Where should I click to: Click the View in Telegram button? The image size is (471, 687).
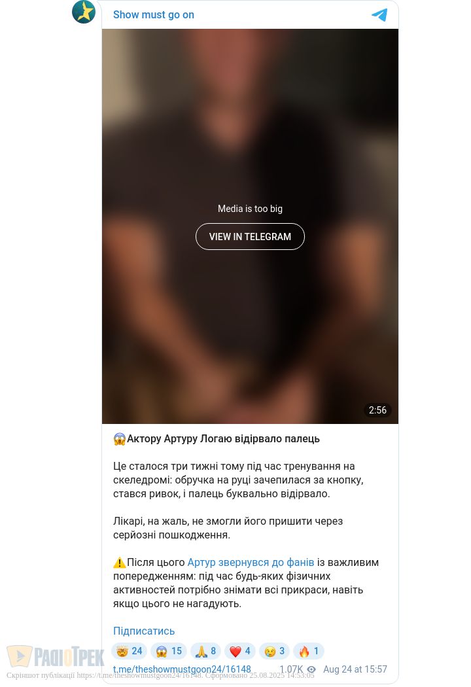[250, 237]
